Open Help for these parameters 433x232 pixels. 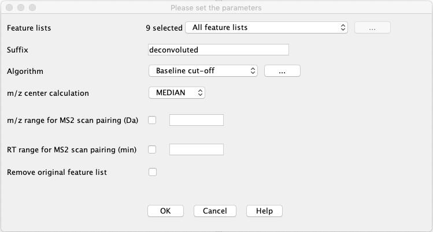tap(264, 211)
